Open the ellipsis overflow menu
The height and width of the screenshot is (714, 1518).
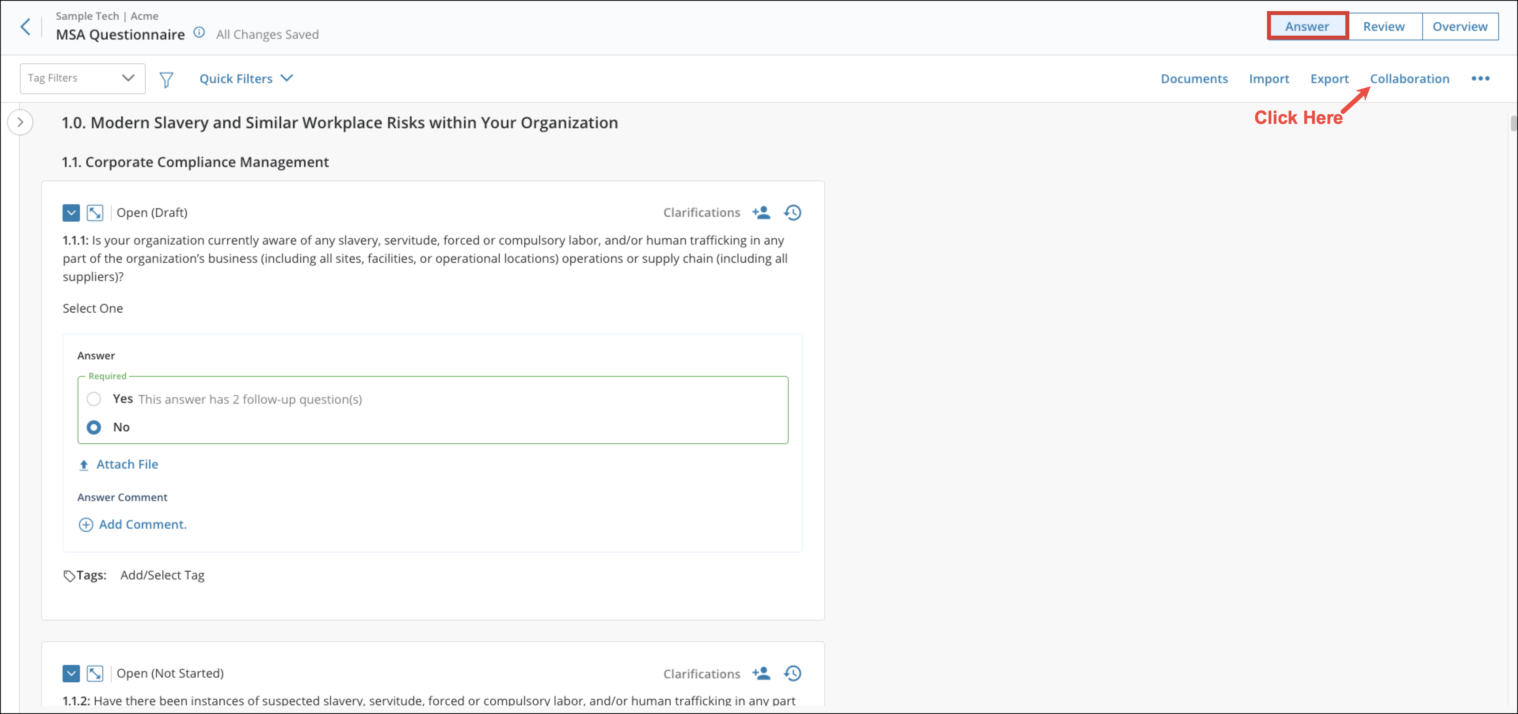[x=1480, y=78]
